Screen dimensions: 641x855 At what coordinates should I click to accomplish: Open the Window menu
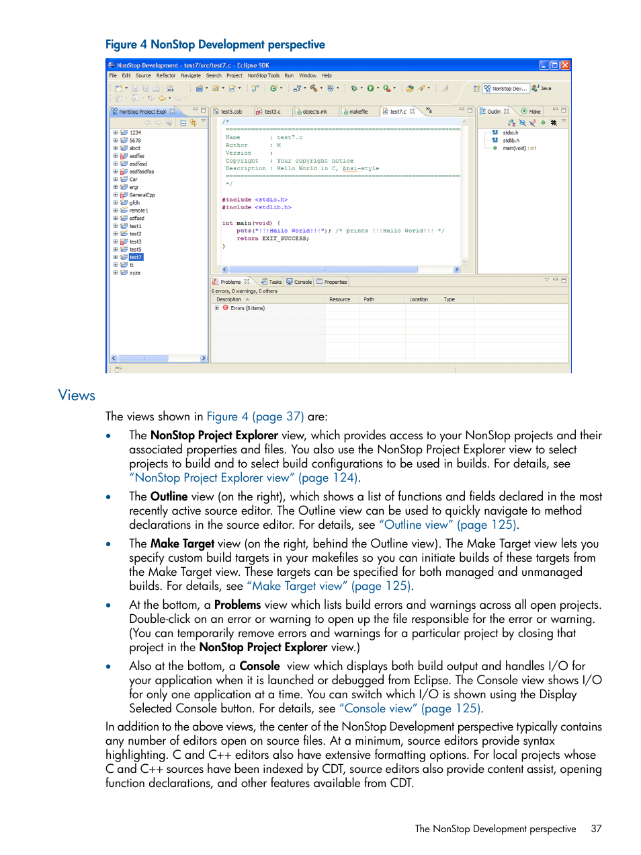[x=308, y=75]
